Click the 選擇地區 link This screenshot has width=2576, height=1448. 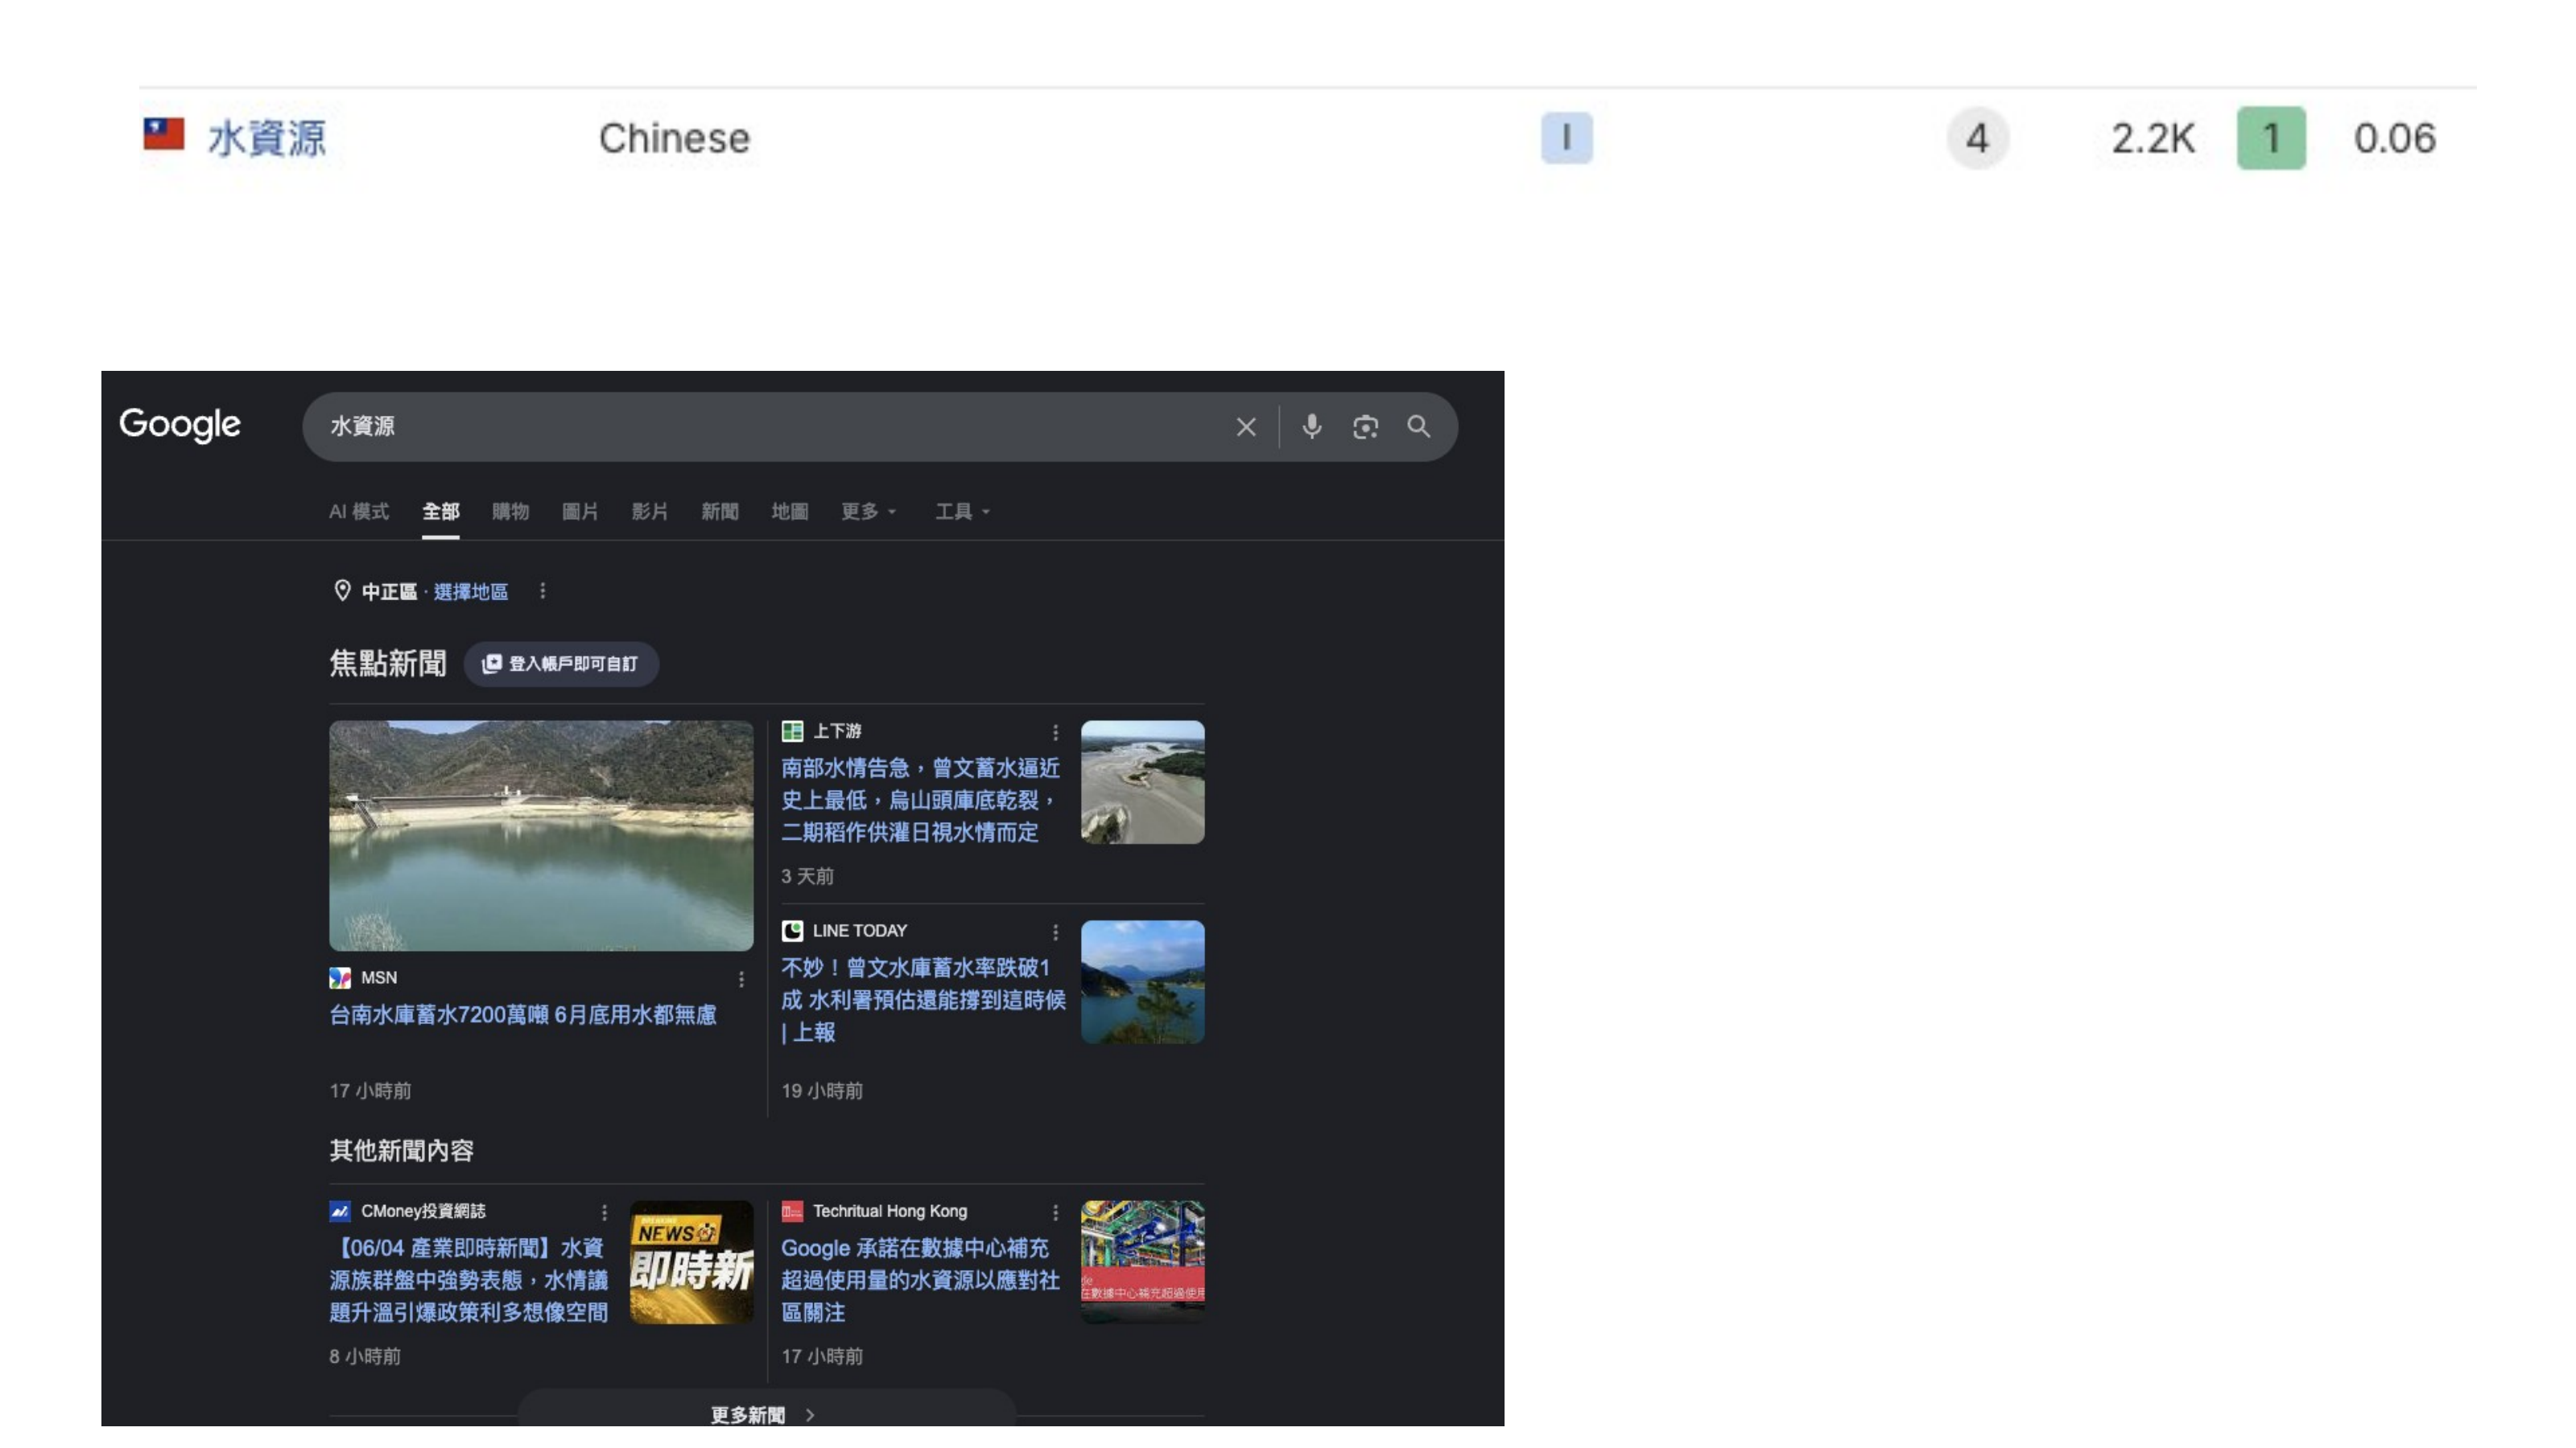470,591
